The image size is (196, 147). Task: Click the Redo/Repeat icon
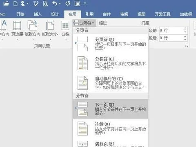point(68,3)
